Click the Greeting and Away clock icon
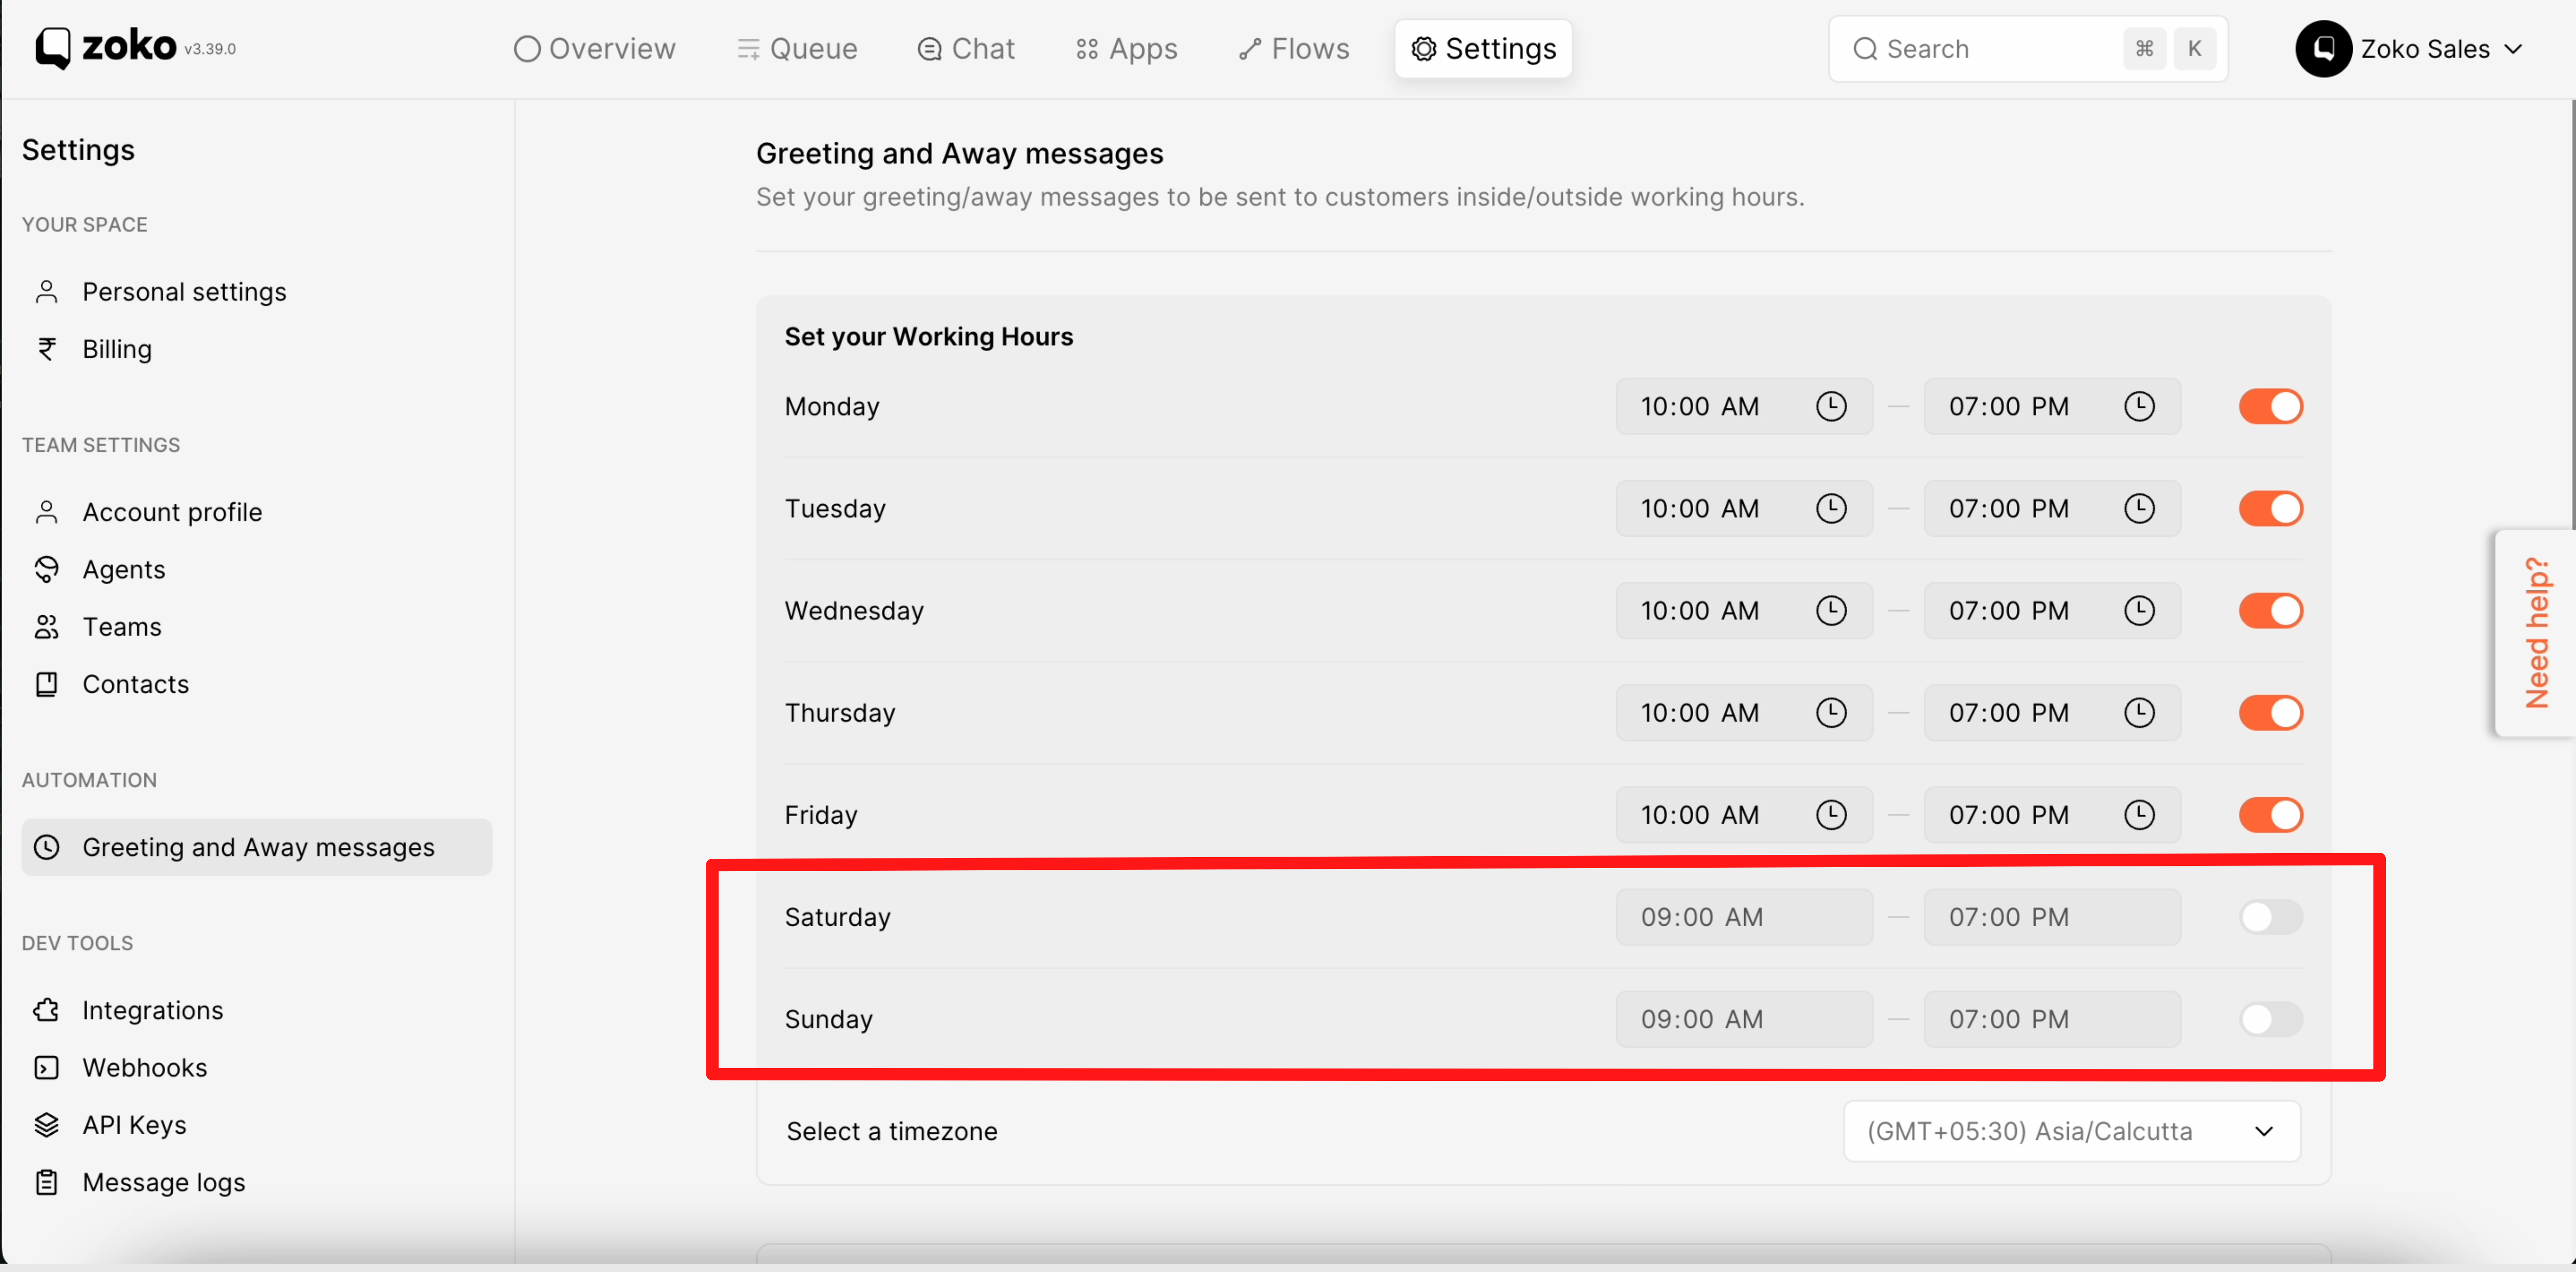This screenshot has width=2576, height=1272. point(46,847)
